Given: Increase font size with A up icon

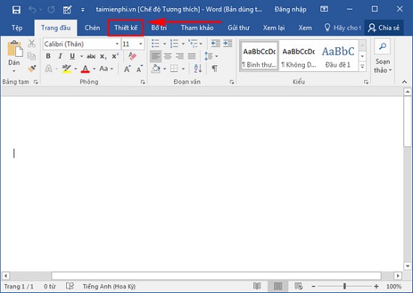Looking at the screenshot, I should 127,69.
